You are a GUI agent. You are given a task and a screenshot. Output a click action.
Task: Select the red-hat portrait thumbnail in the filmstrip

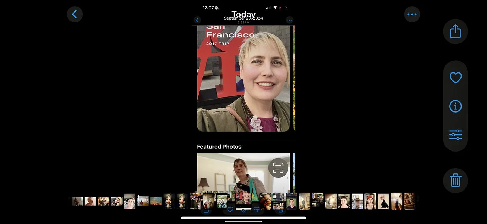point(370,201)
